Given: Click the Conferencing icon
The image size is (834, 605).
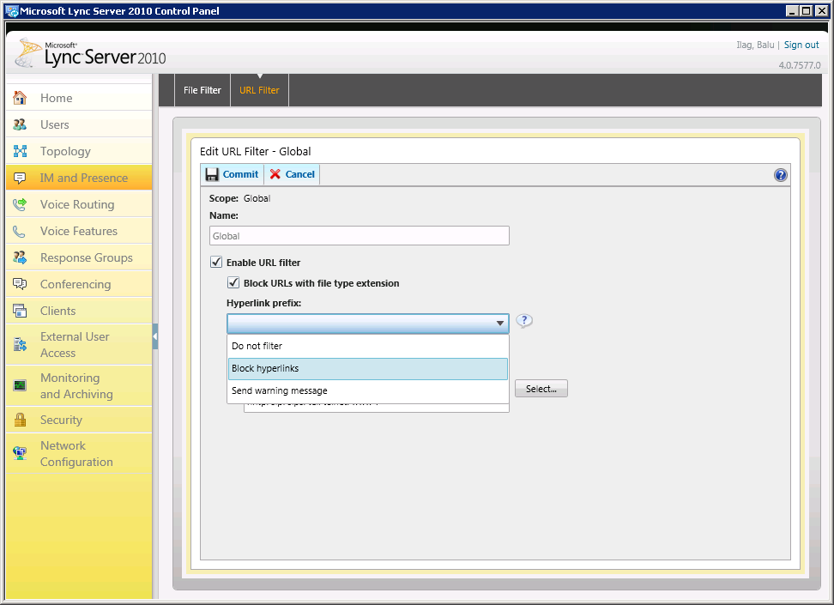Looking at the screenshot, I should (20, 284).
